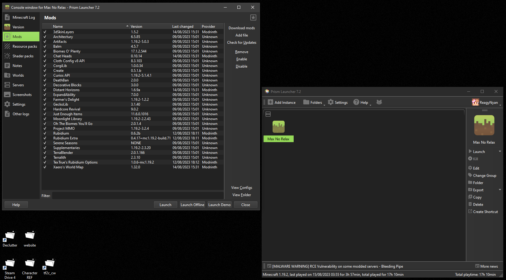This screenshot has width=506, height=280.
Task: Click Check for Updates
Action: (242, 43)
